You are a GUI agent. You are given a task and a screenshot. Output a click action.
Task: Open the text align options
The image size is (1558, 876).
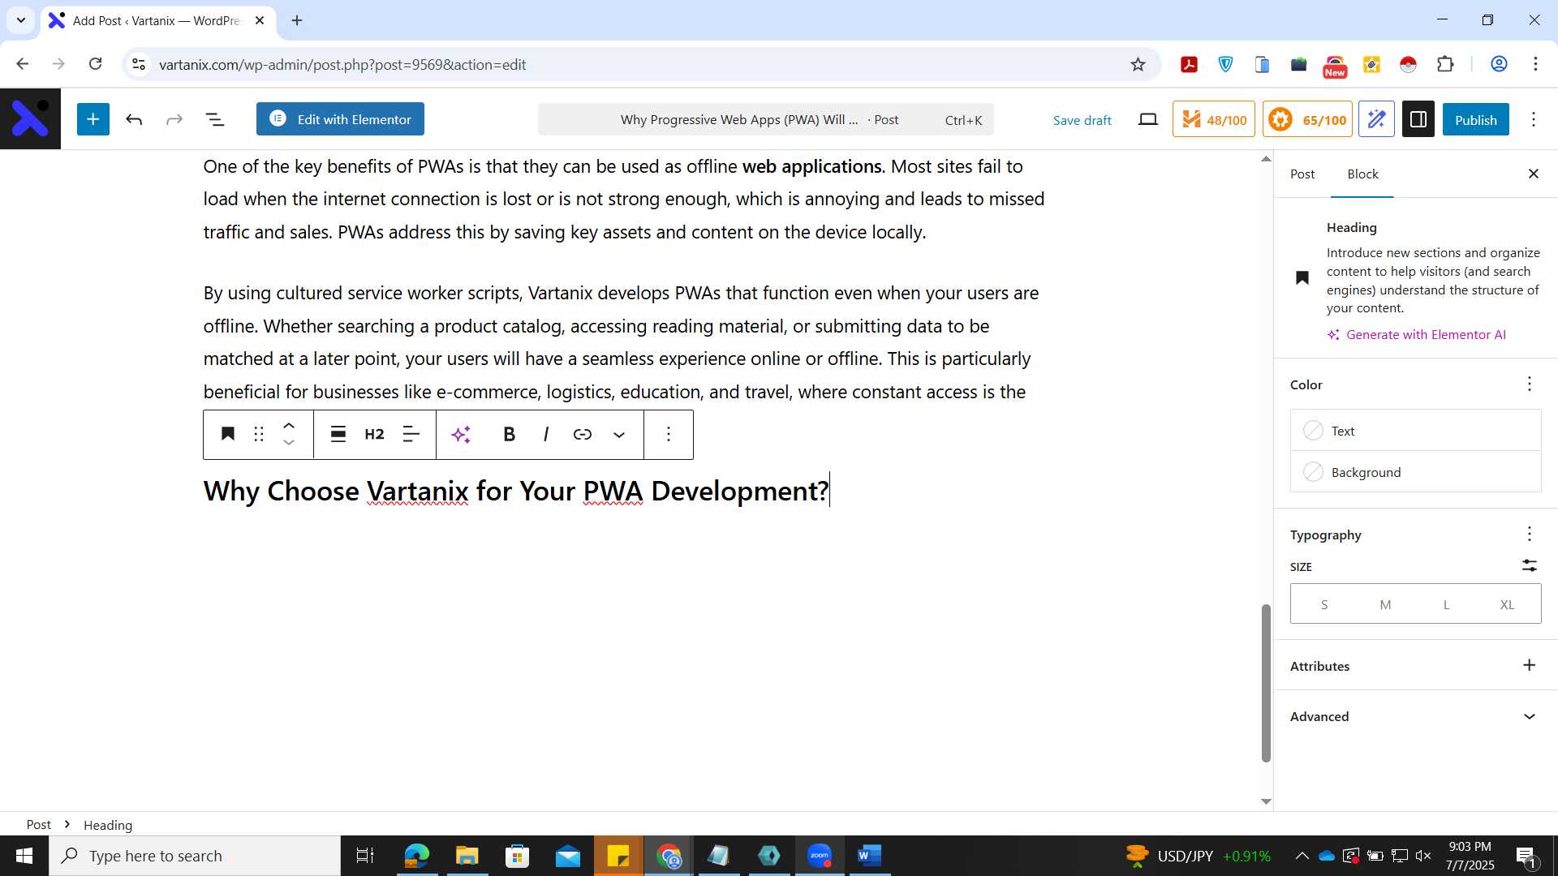pos(411,434)
